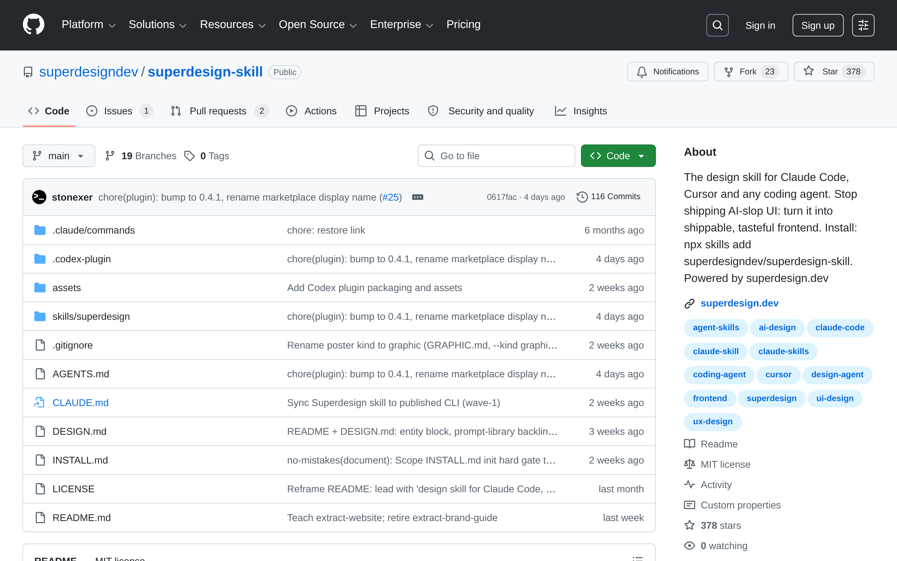Switch to the Issues tab
Viewport: 897px width, 561px height.
(119, 111)
